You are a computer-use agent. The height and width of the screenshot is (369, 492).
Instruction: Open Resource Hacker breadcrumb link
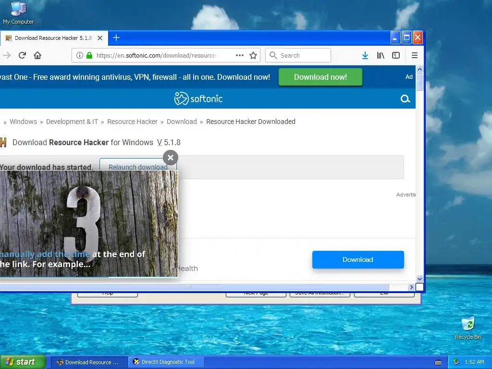132,122
